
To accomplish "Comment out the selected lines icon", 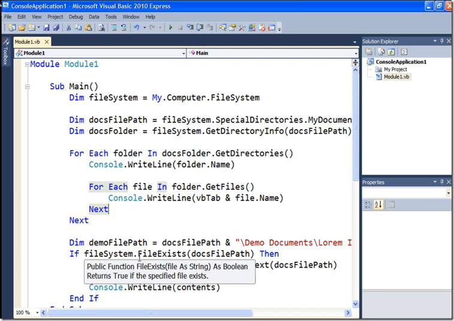I will pos(114,28).
